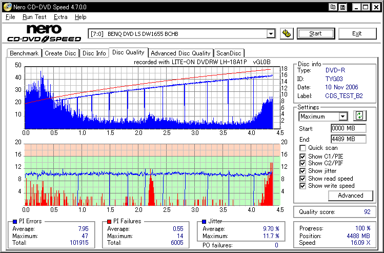This screenshot has width=384, height=253.
Task: Uncheck Show C2/PIF
Action: coord(302,163)
